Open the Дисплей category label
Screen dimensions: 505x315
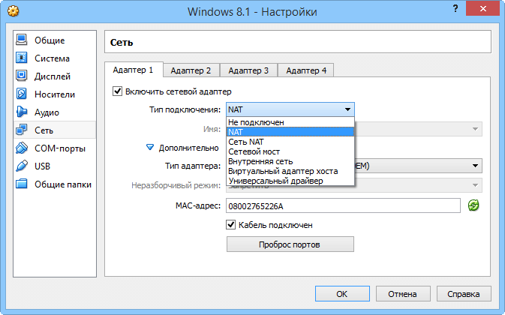click(x=53, y=76)
